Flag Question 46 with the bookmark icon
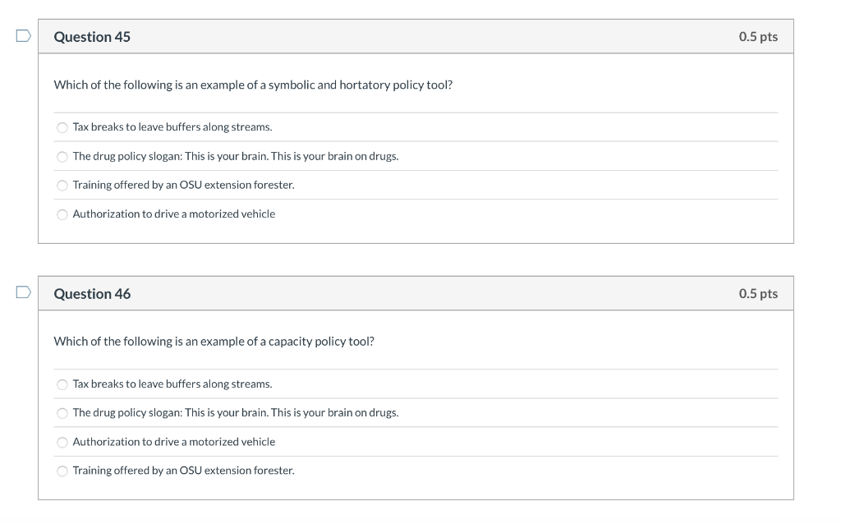 [x=23, y=292]
